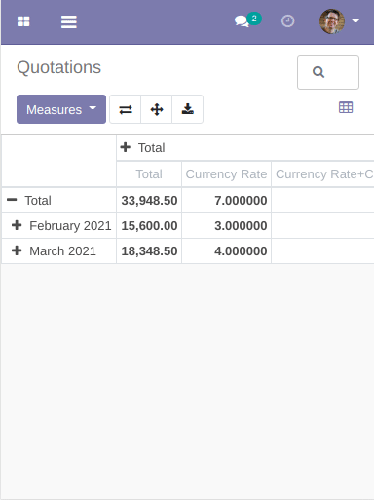The height and width of the screenshot is (500, 374).
Task: Click the Quotations breadcrumb title
Action: pyautogui.click(x=59, y=67)
